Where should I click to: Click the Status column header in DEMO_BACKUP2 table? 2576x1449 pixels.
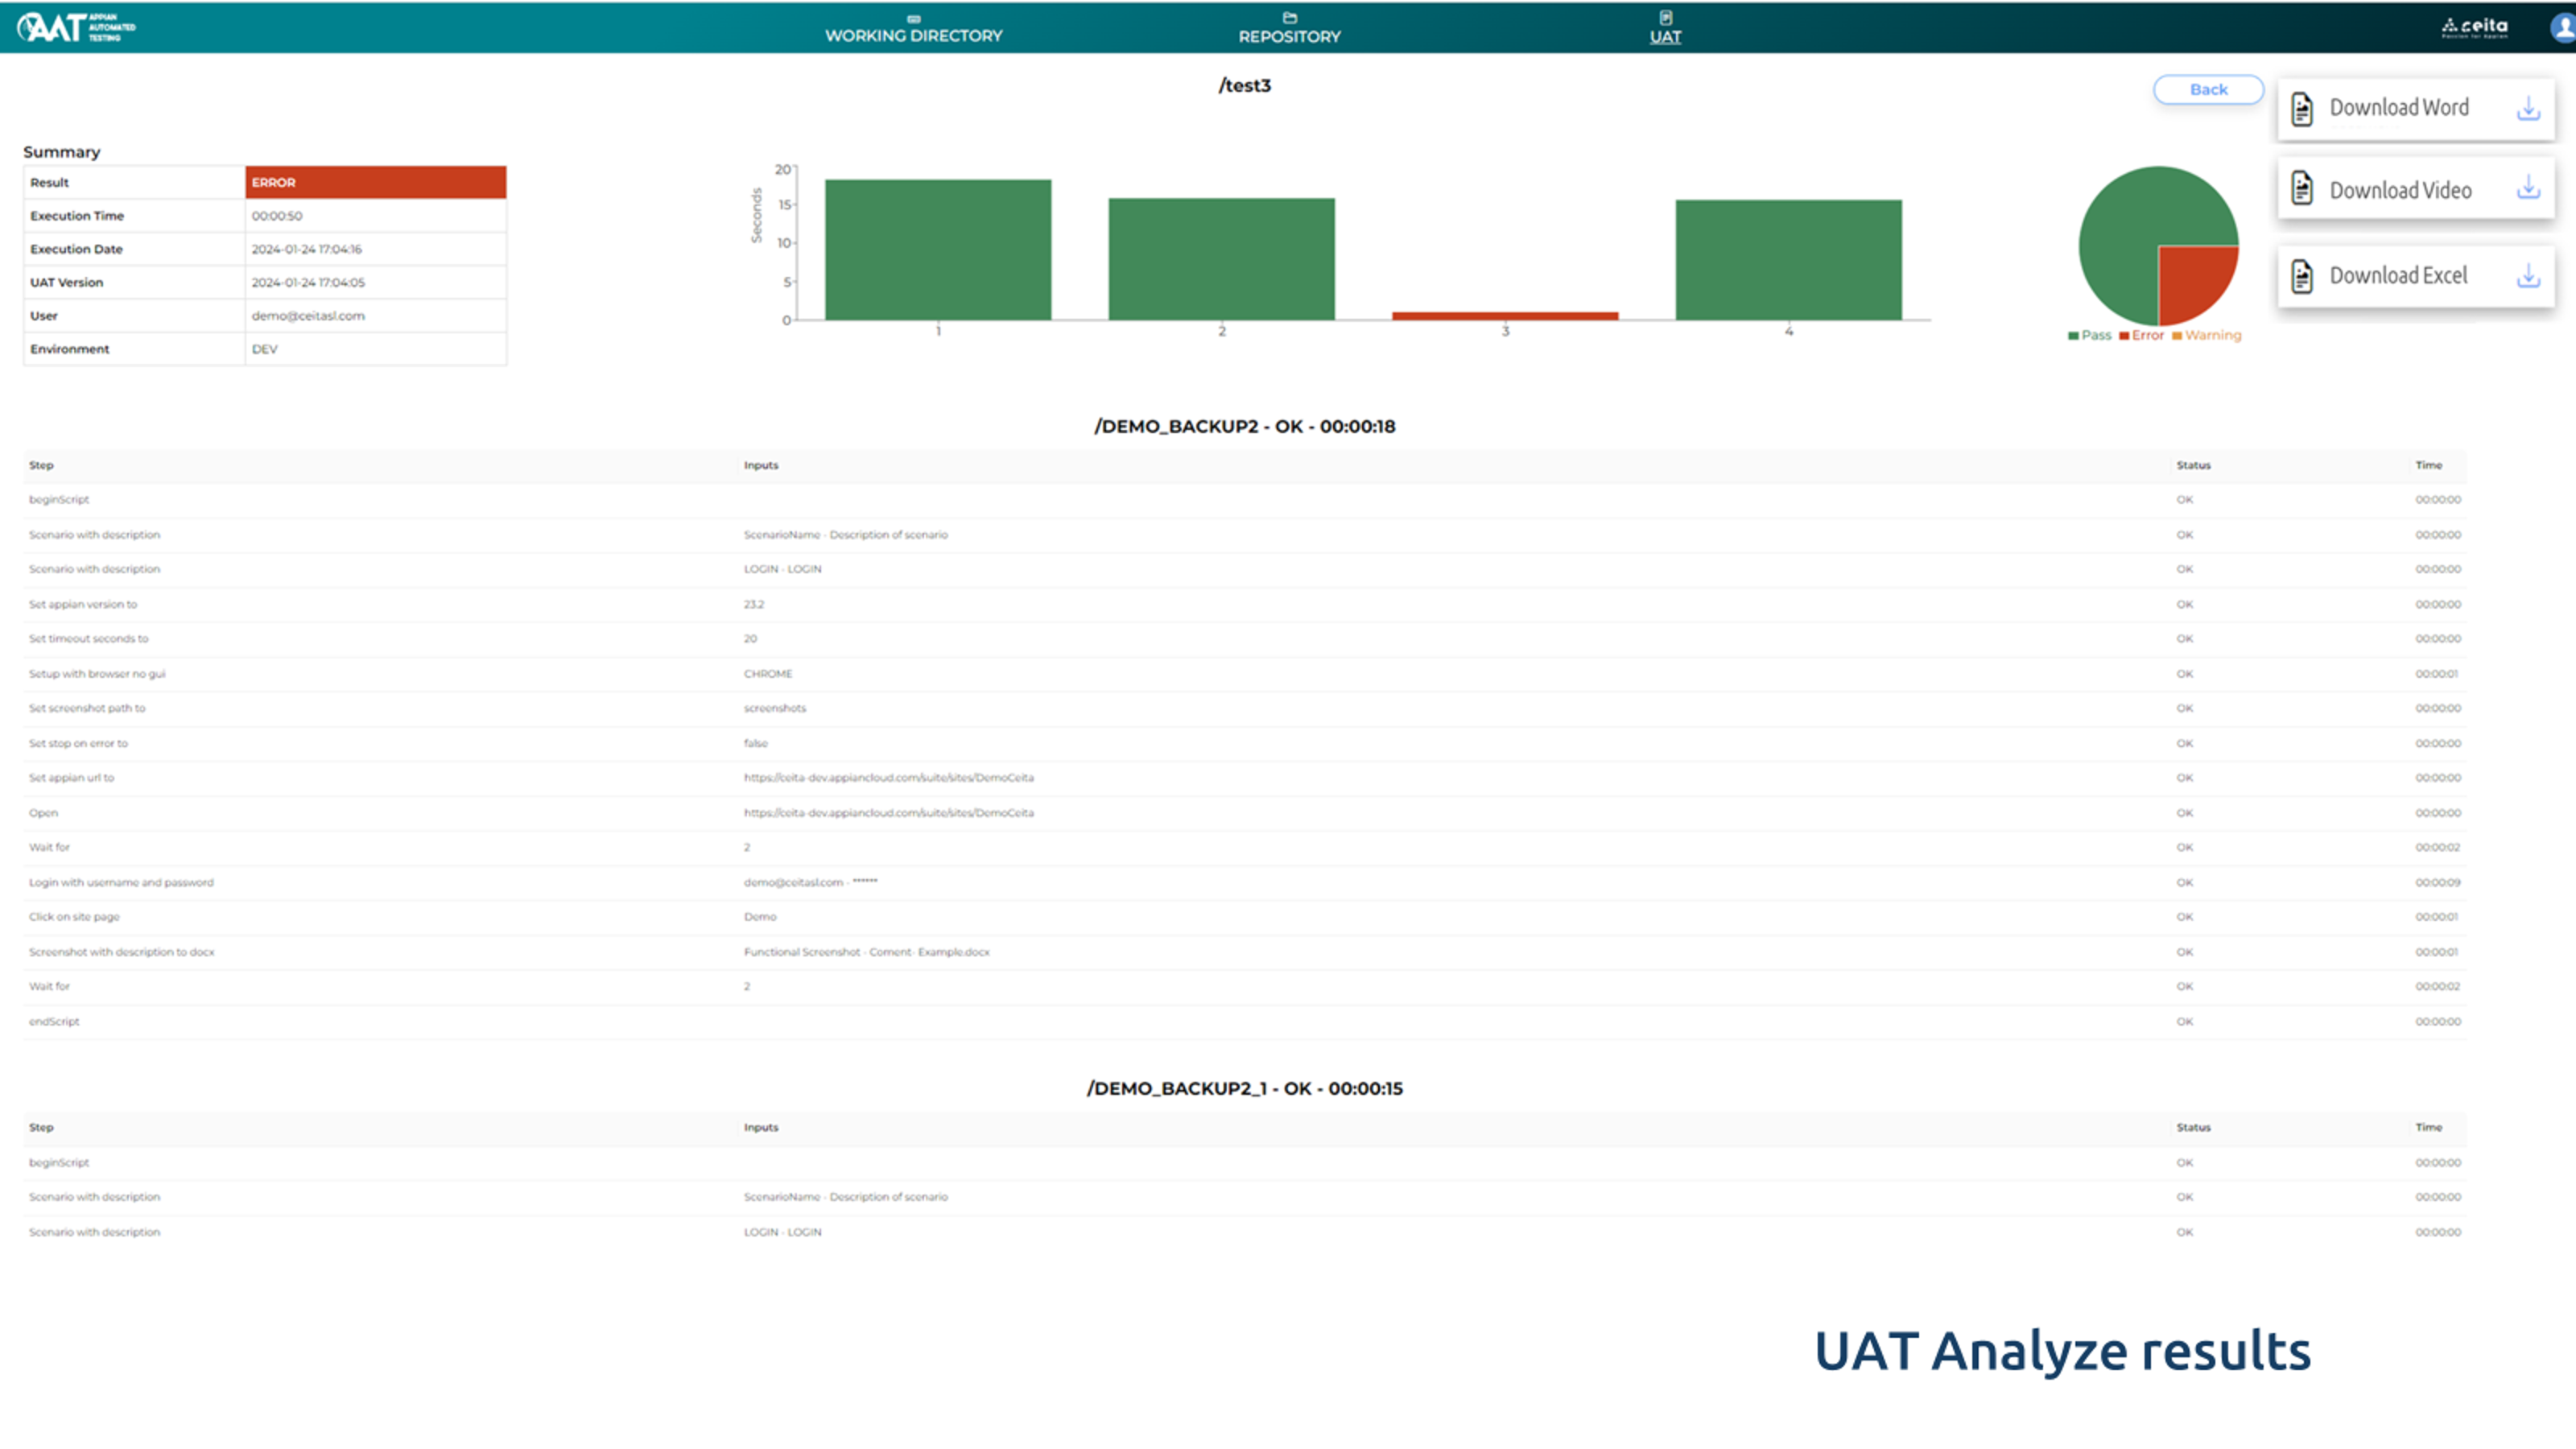(x=2193, y=465)
